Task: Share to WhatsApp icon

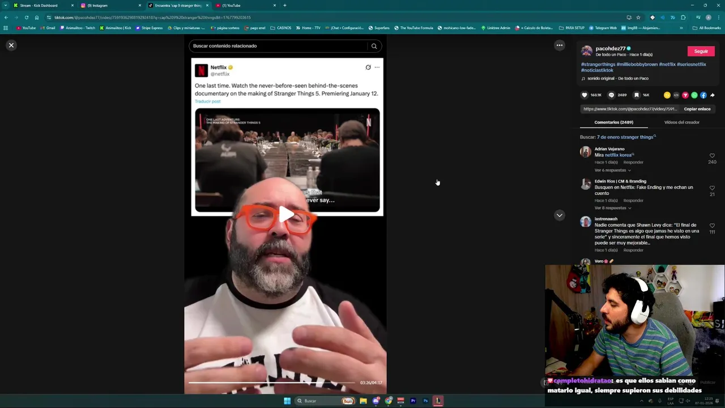Action: [694, 95]
